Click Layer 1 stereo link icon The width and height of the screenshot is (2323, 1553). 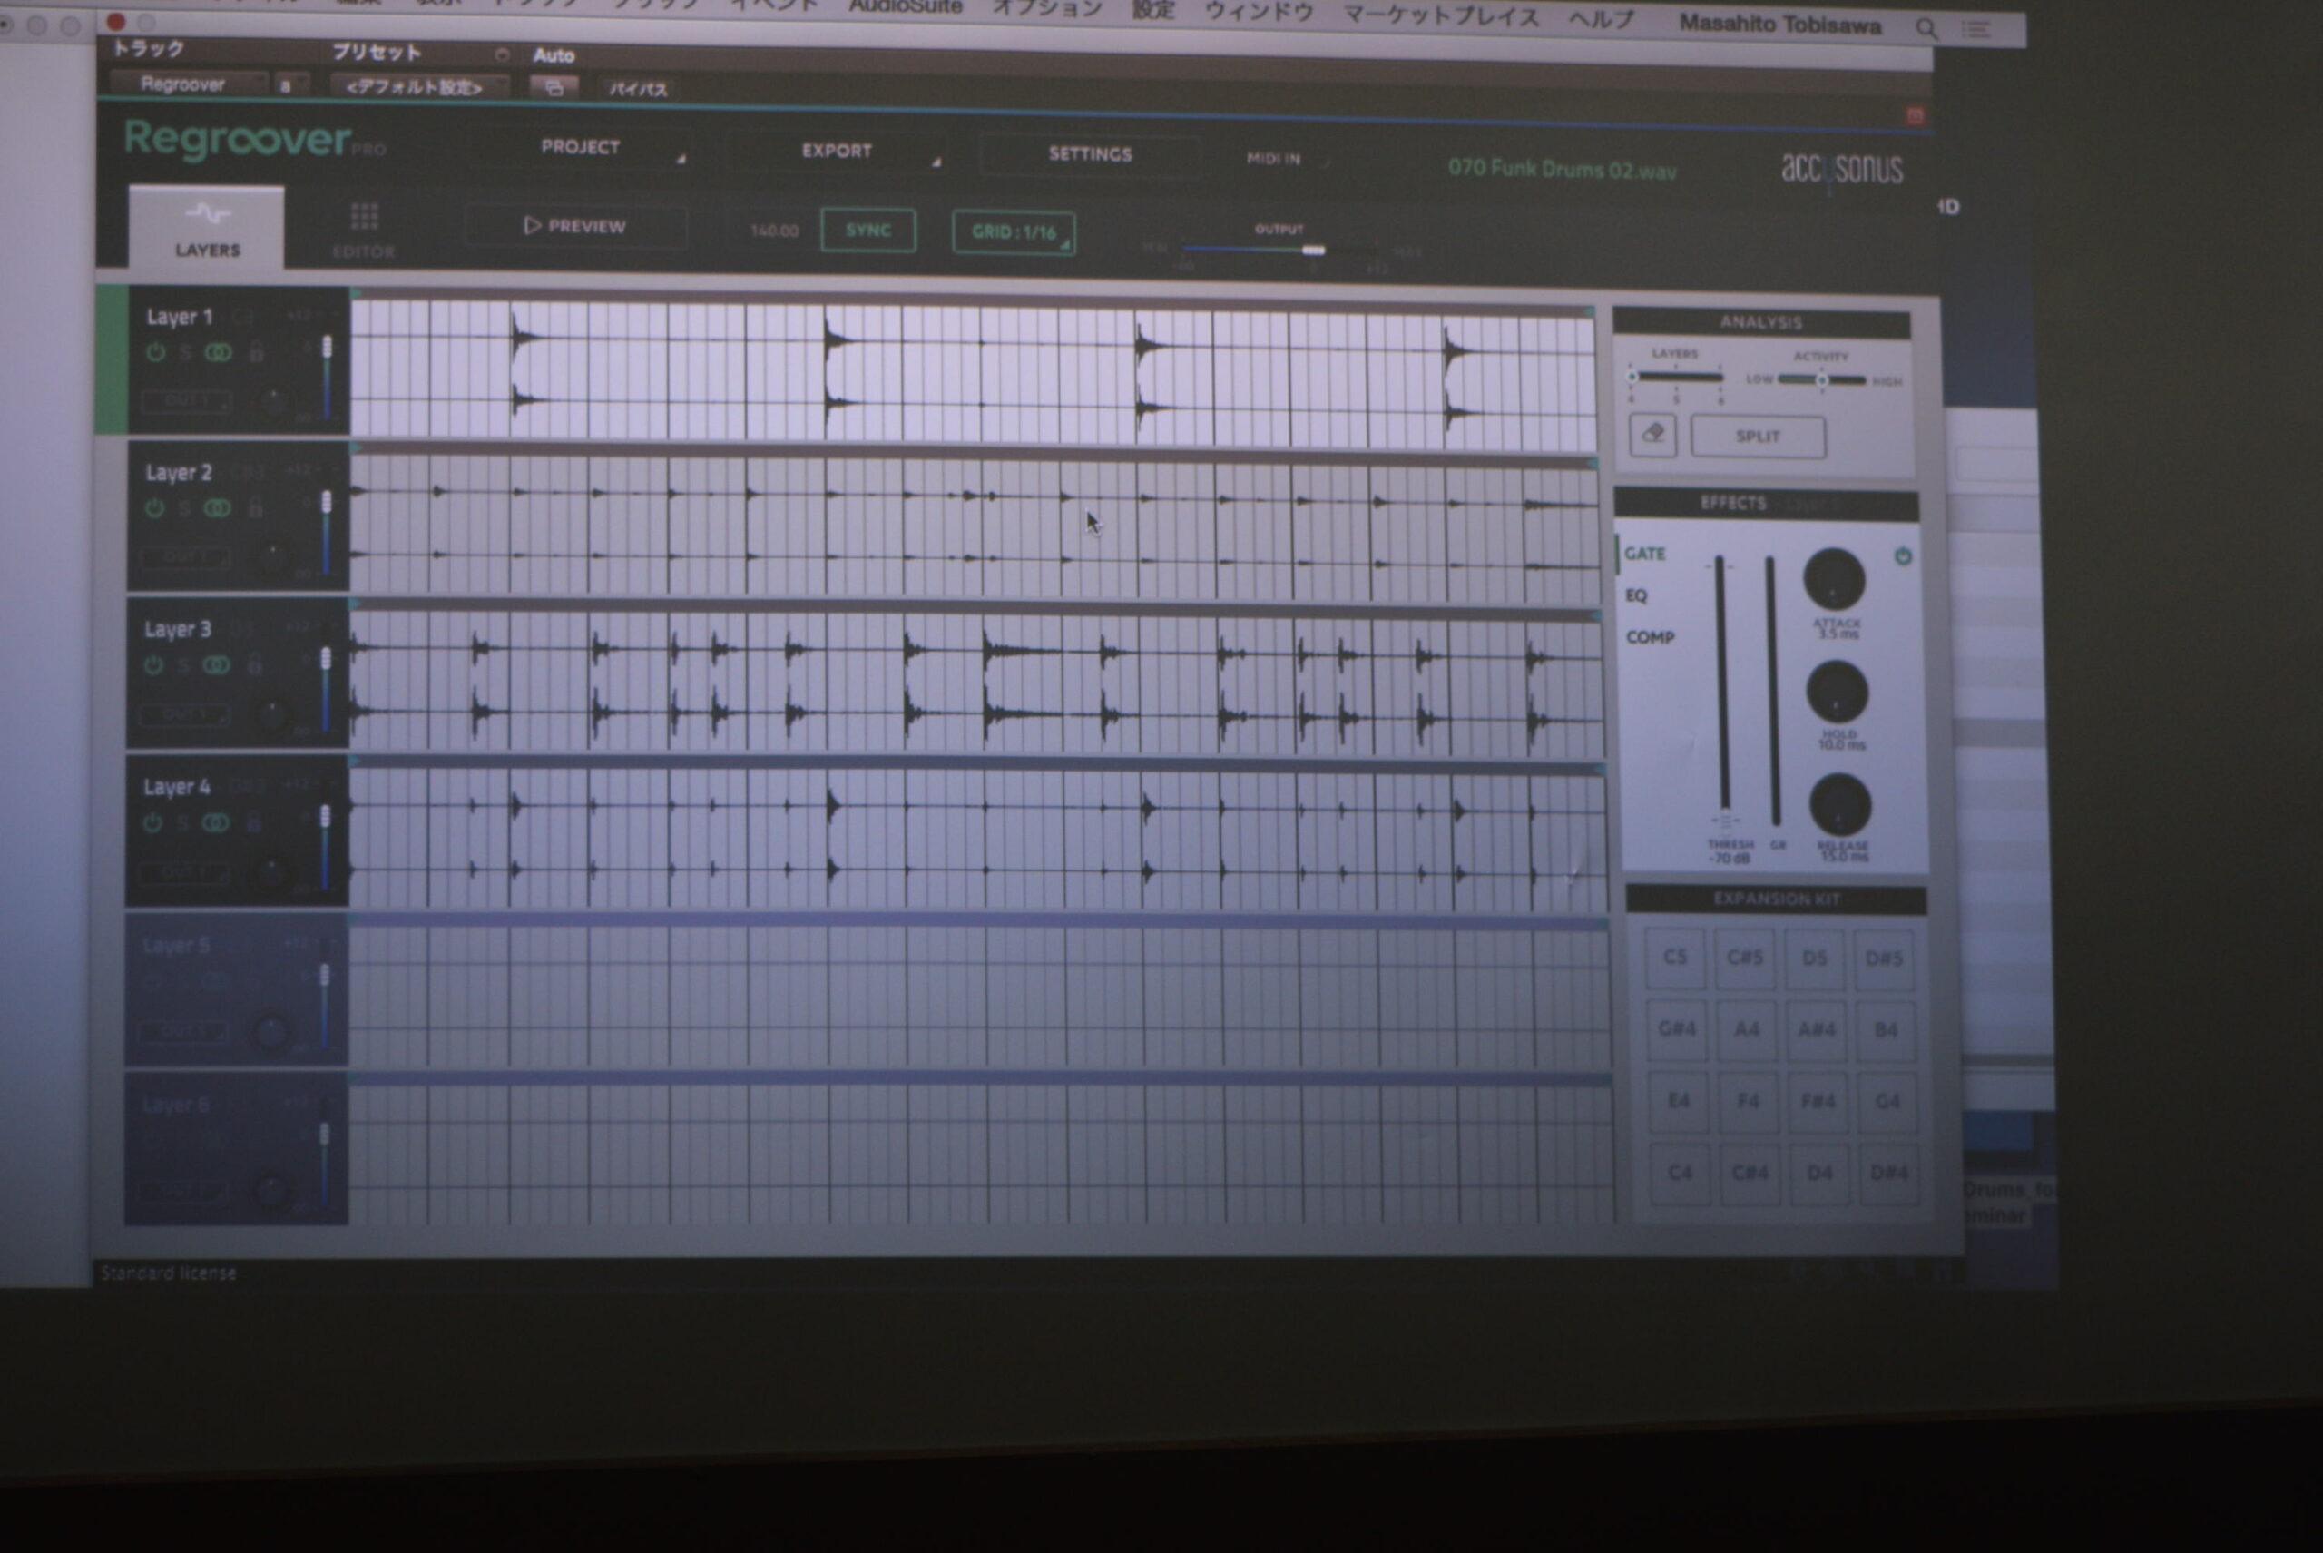pyautogui.click(x=218, y=352)
